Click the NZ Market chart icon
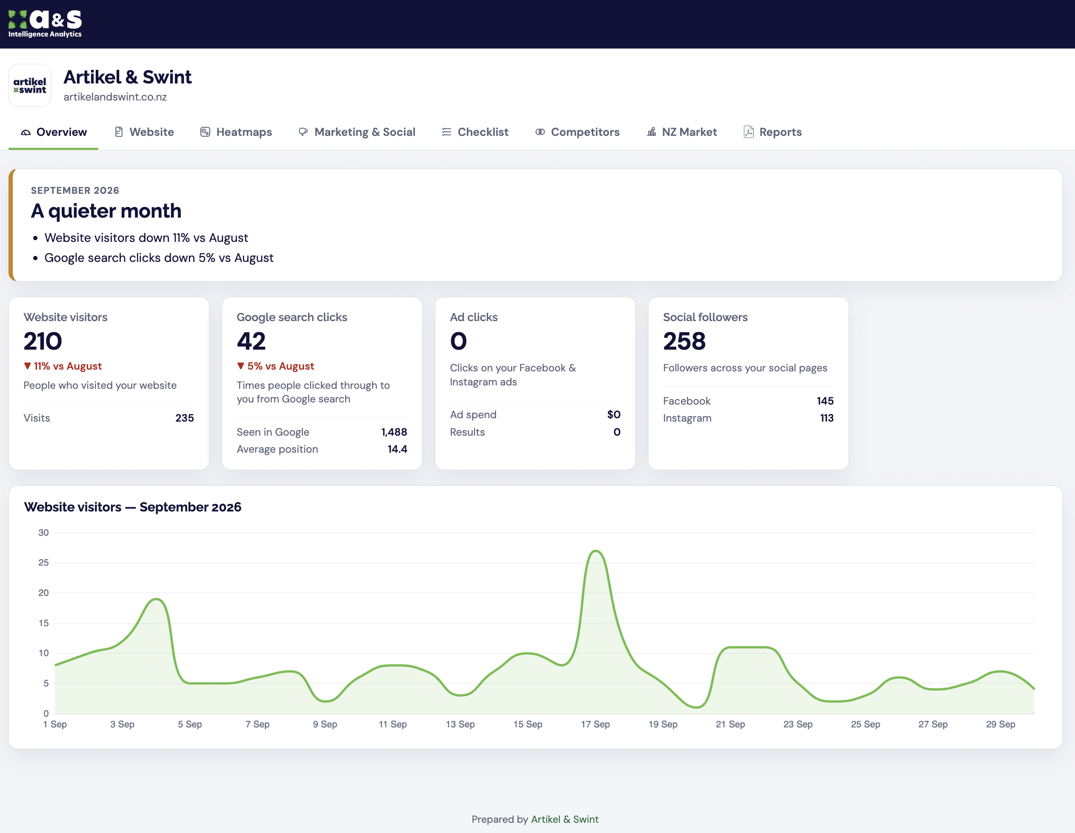Image resolution: width=1075 pixels, height=833 pixels. point(651,132)
